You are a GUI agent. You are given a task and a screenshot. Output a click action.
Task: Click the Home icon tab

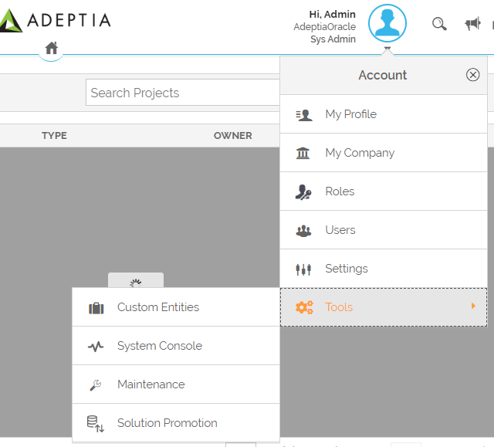tap(51, 49)
